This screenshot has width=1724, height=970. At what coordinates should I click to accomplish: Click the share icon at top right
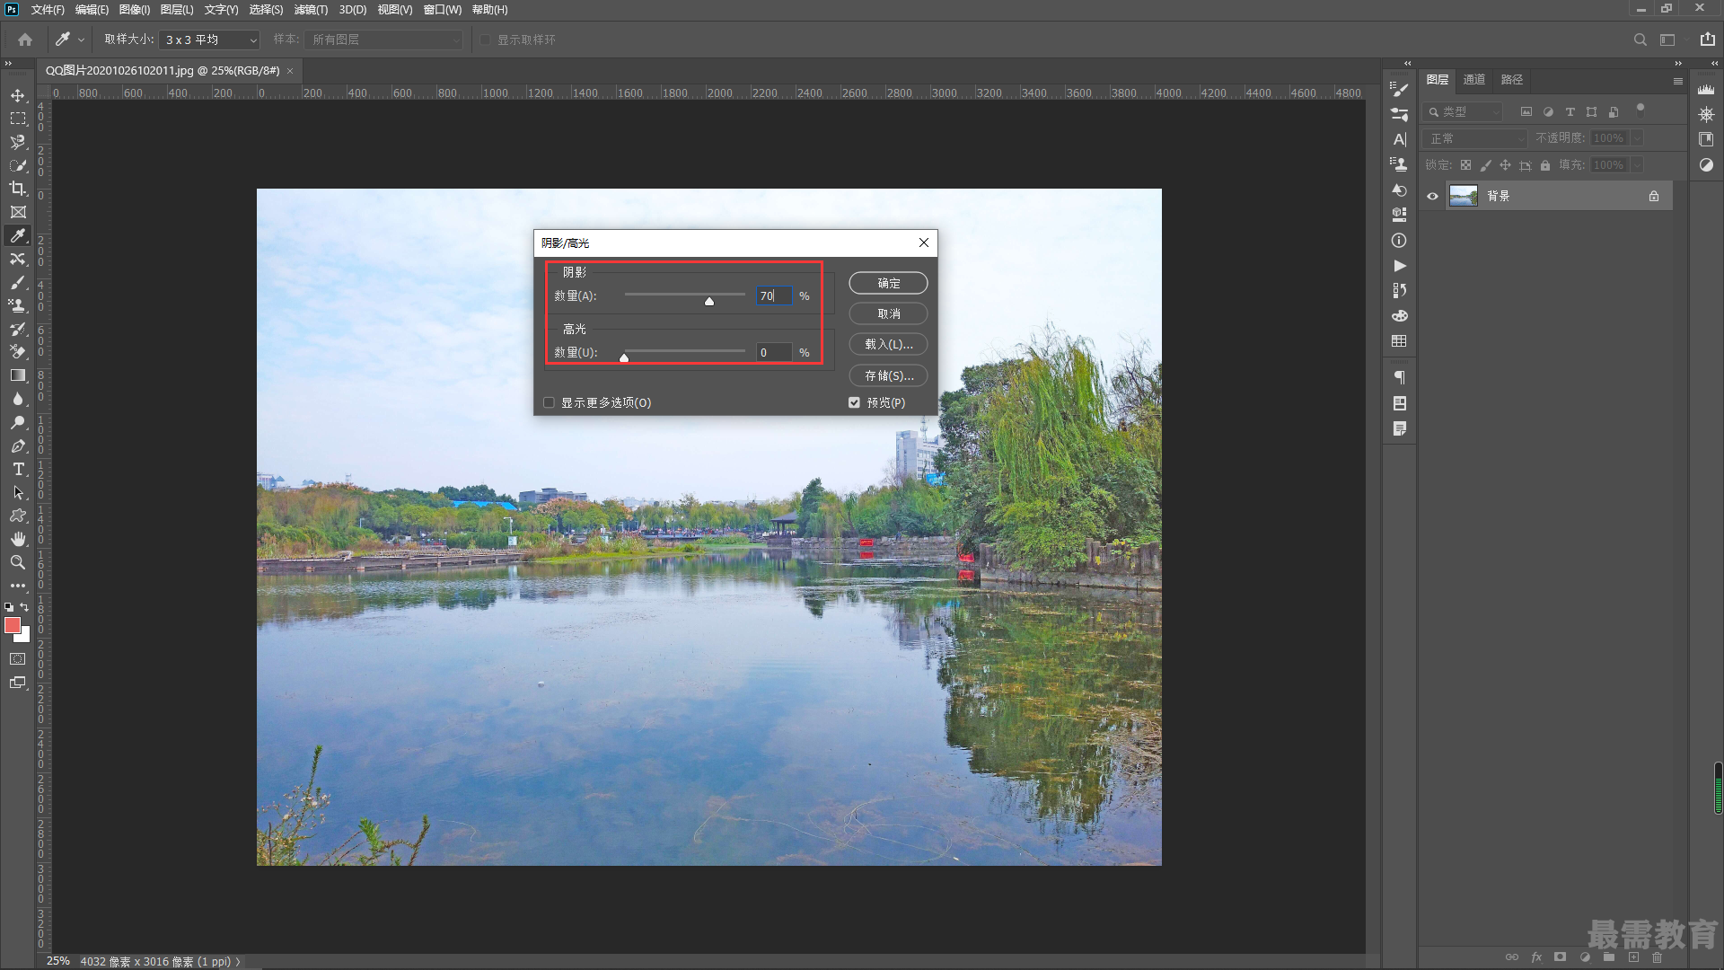pos(1707,40)
